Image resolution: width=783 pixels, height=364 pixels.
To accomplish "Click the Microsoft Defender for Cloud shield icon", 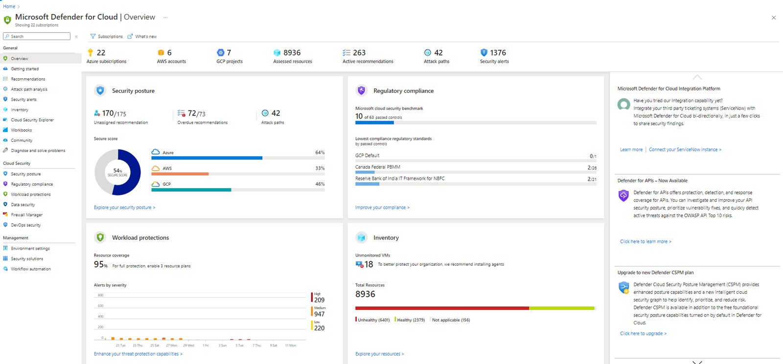I will coord(7,20).
